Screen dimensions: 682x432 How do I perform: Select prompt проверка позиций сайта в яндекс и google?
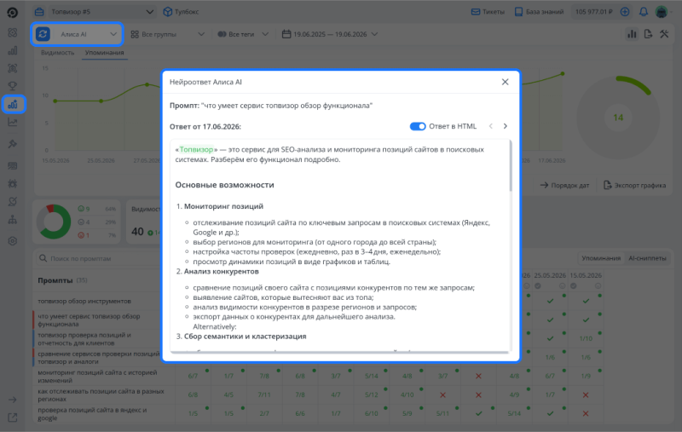(92, 414)
